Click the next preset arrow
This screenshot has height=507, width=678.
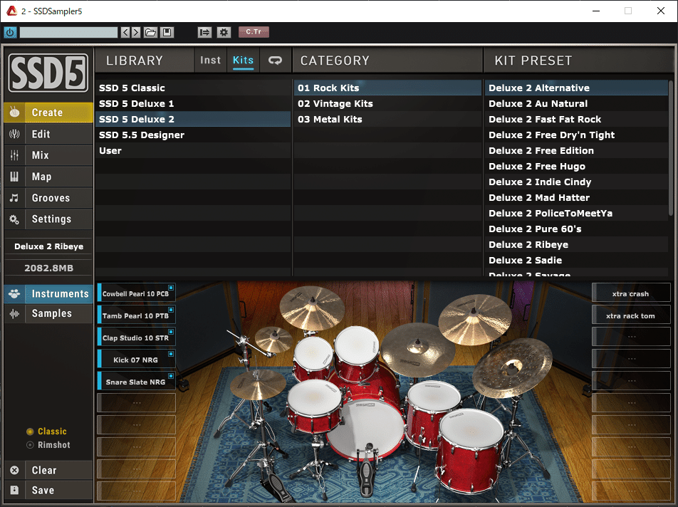(x=135, y=32)
